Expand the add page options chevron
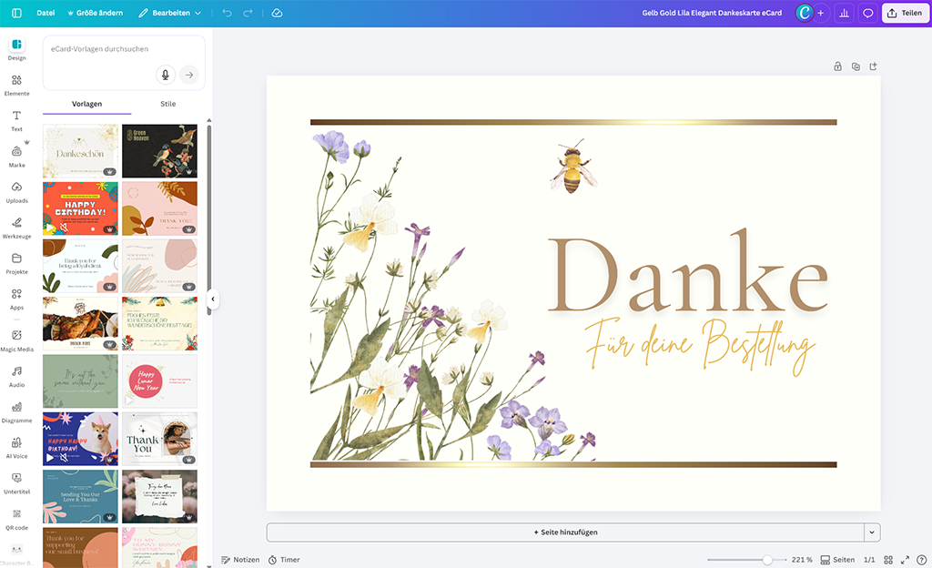The width and height of the screenshot is (932, 568). tap(872, 532)
